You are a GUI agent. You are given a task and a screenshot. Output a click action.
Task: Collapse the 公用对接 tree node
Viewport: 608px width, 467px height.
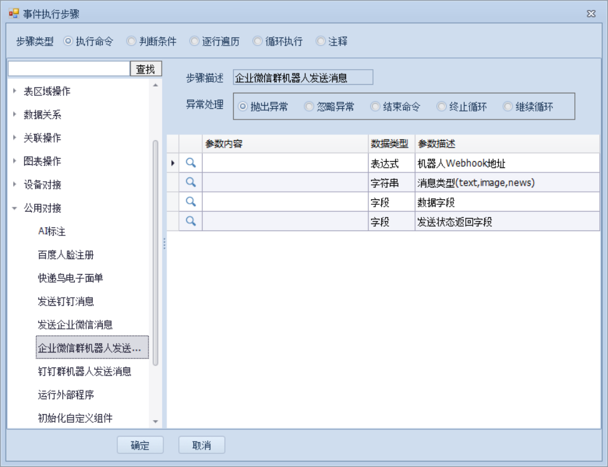pos(15,209)
